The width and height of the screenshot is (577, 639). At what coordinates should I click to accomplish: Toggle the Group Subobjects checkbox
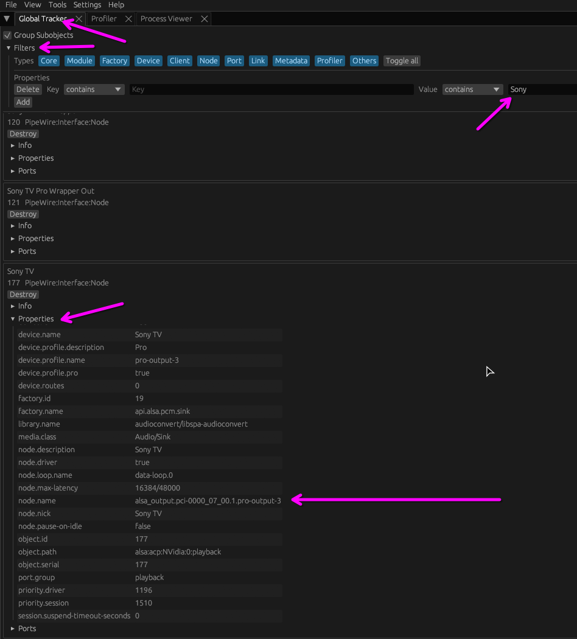pyautogui.click(x=8, y=35)
